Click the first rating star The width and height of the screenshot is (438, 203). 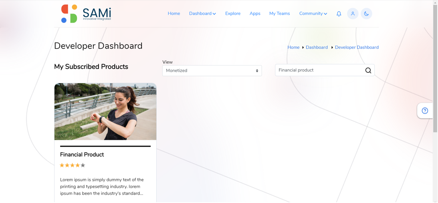click(x=62, y=165)
